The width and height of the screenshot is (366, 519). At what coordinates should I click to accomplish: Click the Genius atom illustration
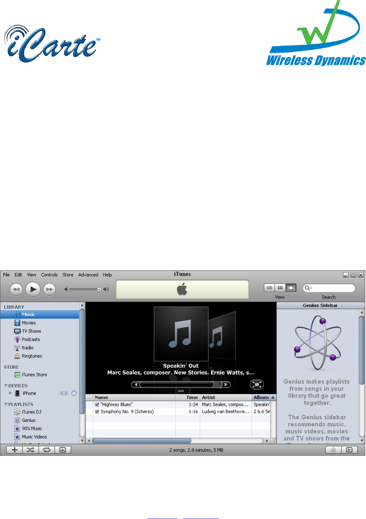coord(317,343)
